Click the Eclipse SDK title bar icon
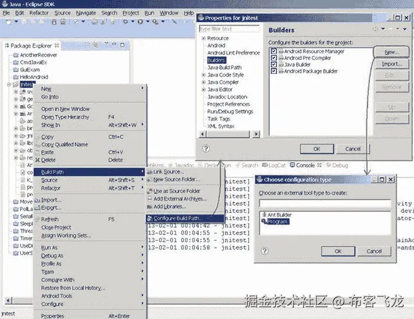414x319 pixels. coord(5,3)
